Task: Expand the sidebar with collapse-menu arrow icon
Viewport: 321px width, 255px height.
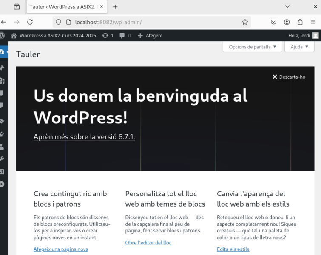Action: click(2, 184)
